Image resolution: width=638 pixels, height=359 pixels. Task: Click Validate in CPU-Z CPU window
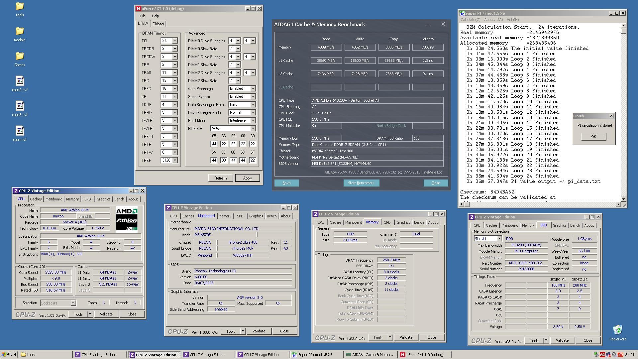[106, 314]
